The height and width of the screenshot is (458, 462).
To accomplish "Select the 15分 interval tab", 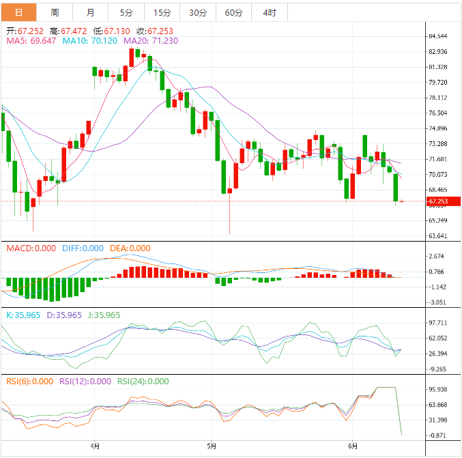I will point(162,13).
